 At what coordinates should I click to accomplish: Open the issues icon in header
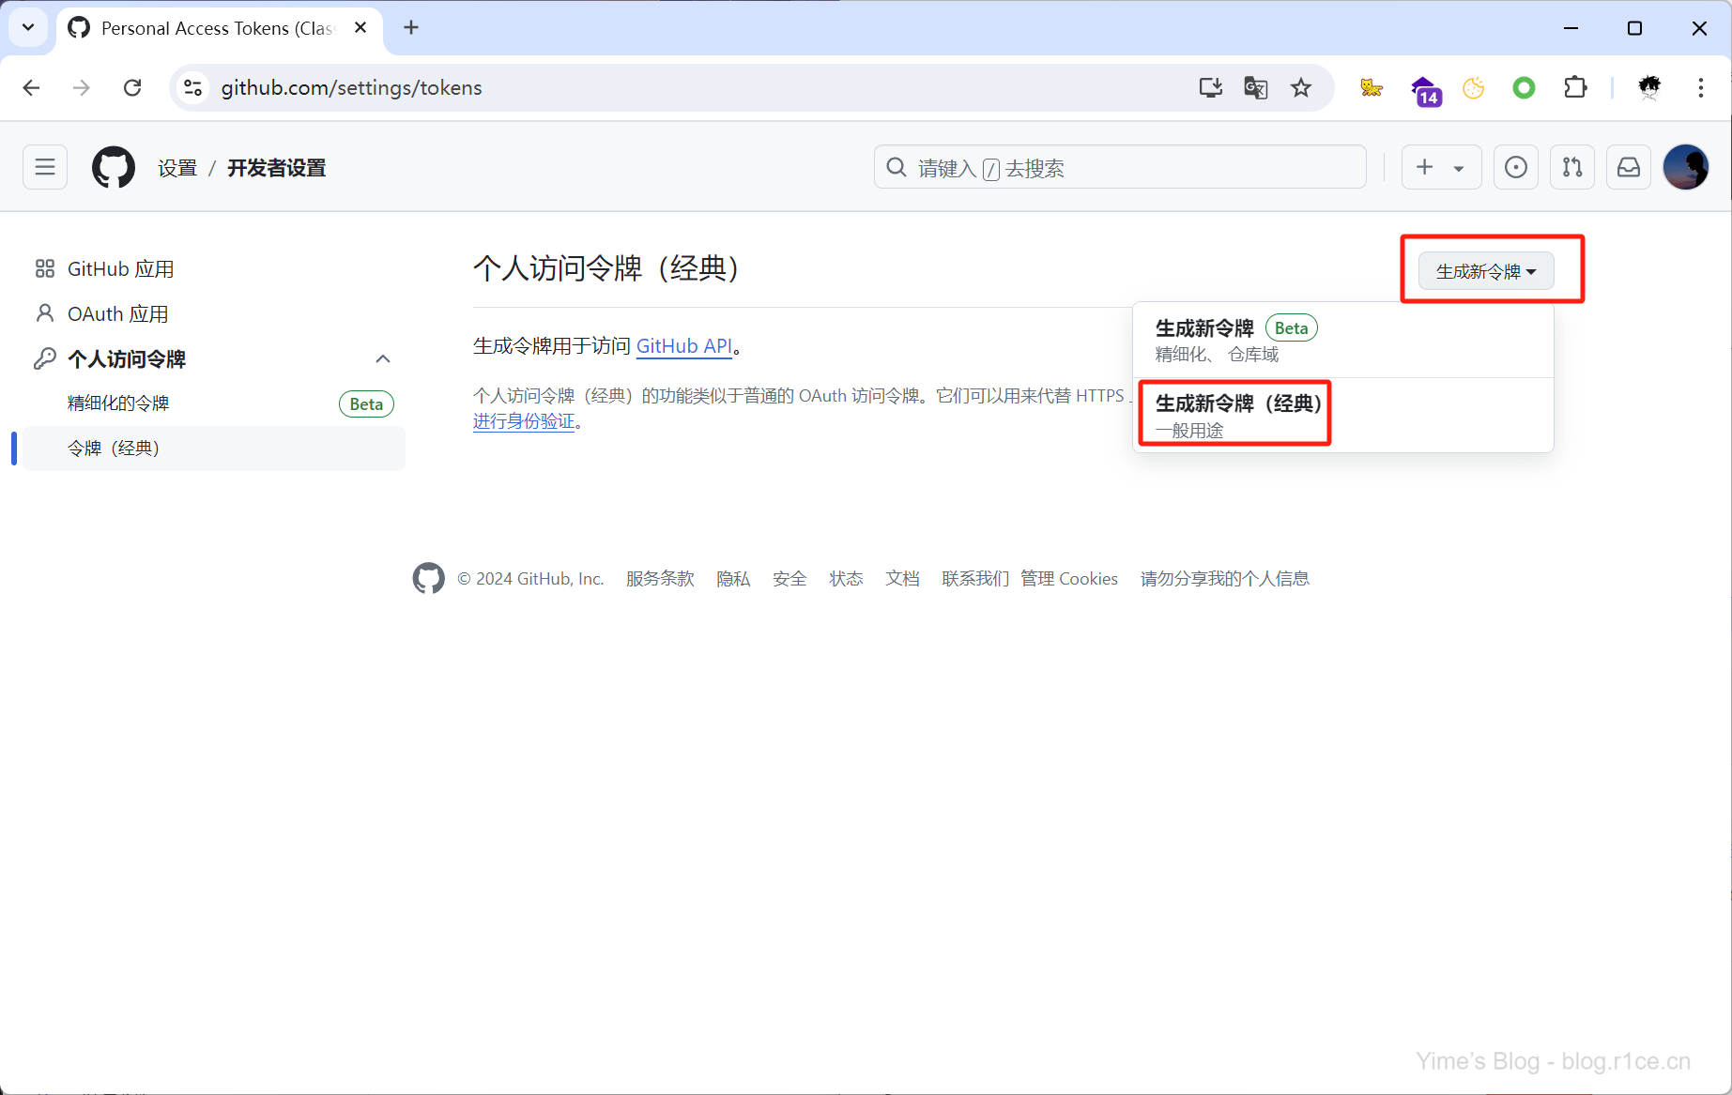pos(1515,168)
